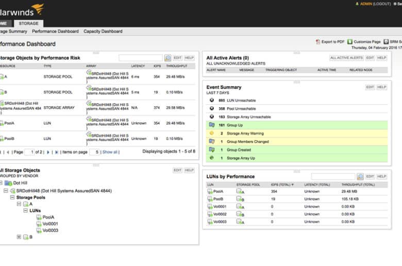Click search field in LUNs by Performance
This screenshot has width=402, height=266.
point(333,176)
